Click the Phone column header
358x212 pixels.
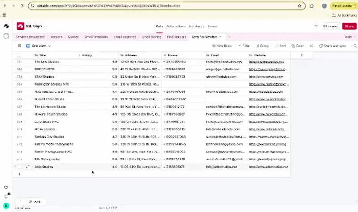tap(183, 55)
